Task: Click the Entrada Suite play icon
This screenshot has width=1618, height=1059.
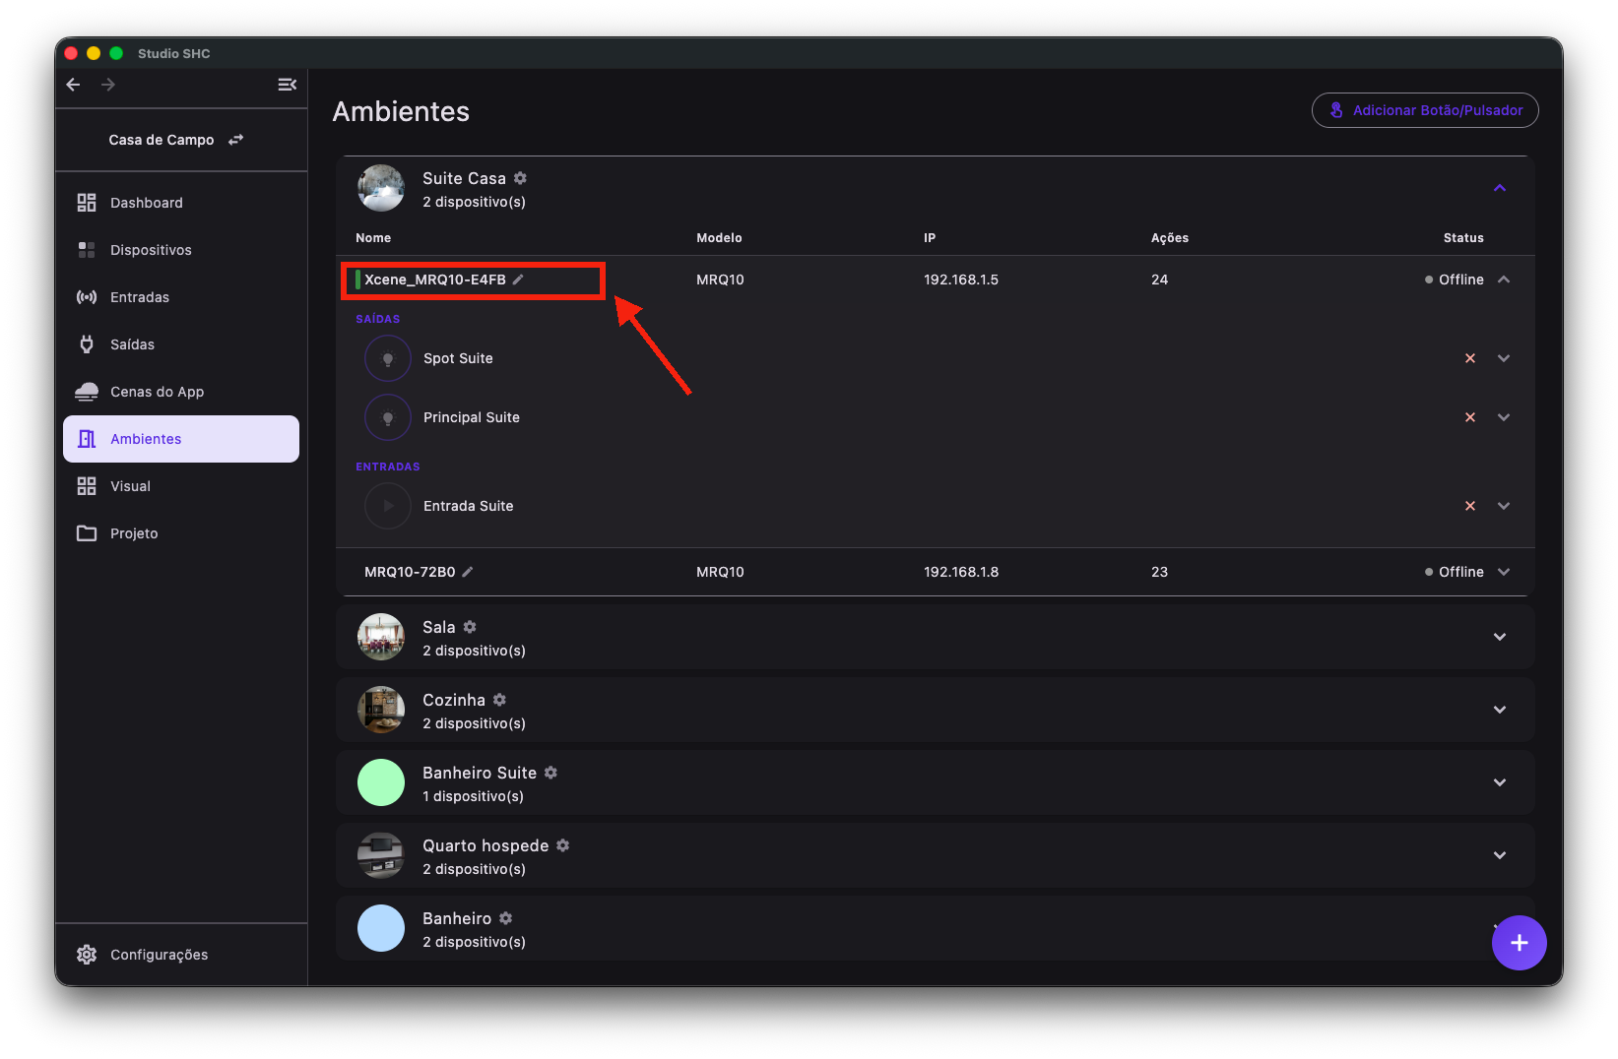Action: point(388,506)
